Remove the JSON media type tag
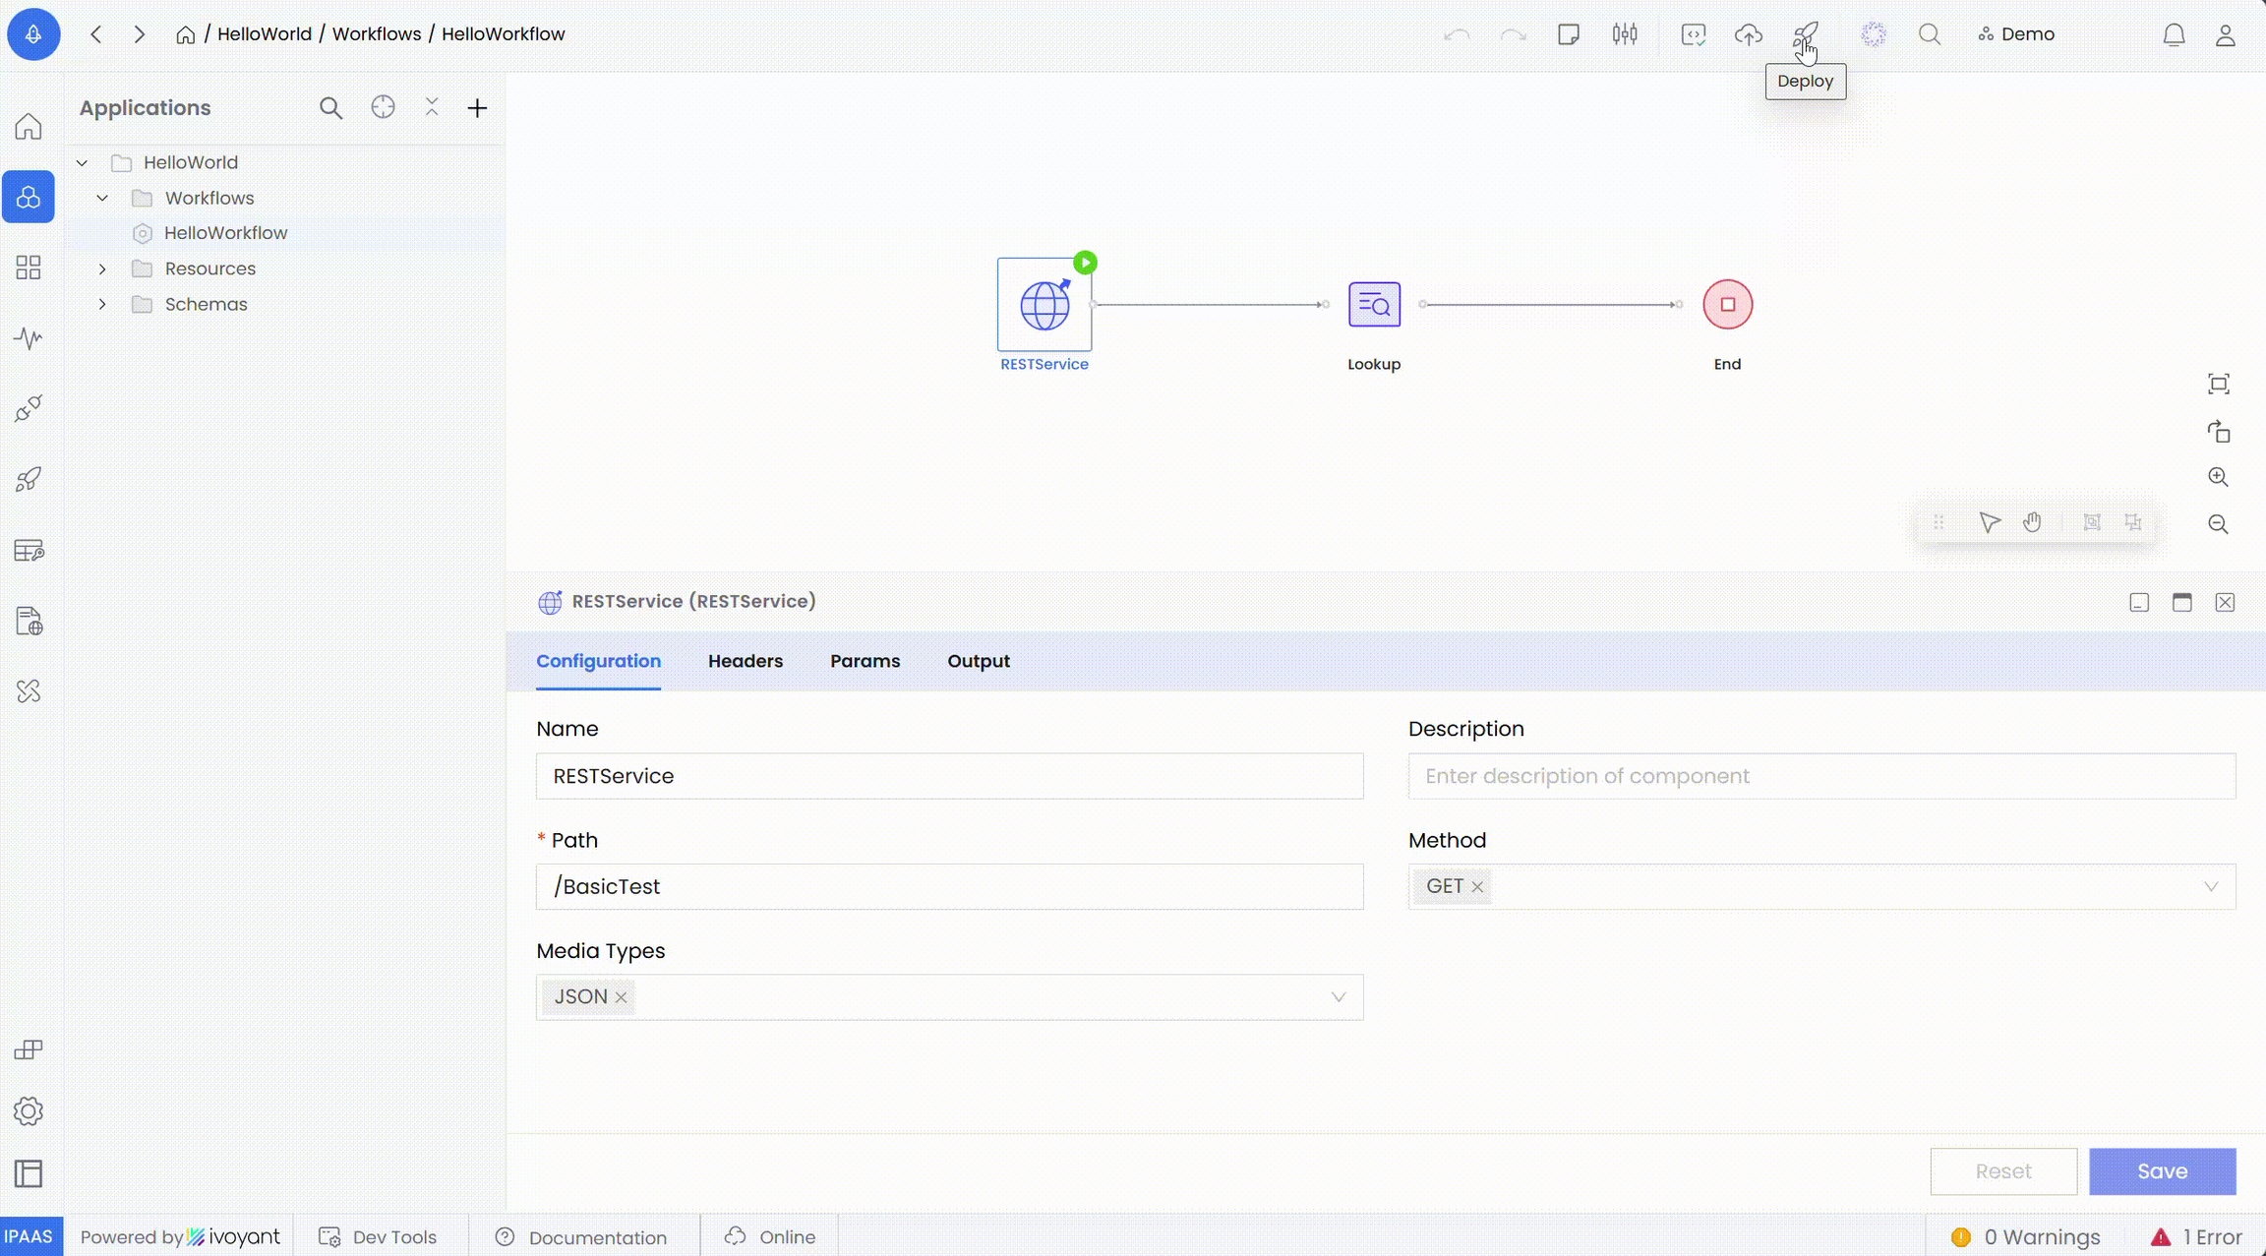The height and width of the screenshot is (1256, 2266). coord(622,997)
